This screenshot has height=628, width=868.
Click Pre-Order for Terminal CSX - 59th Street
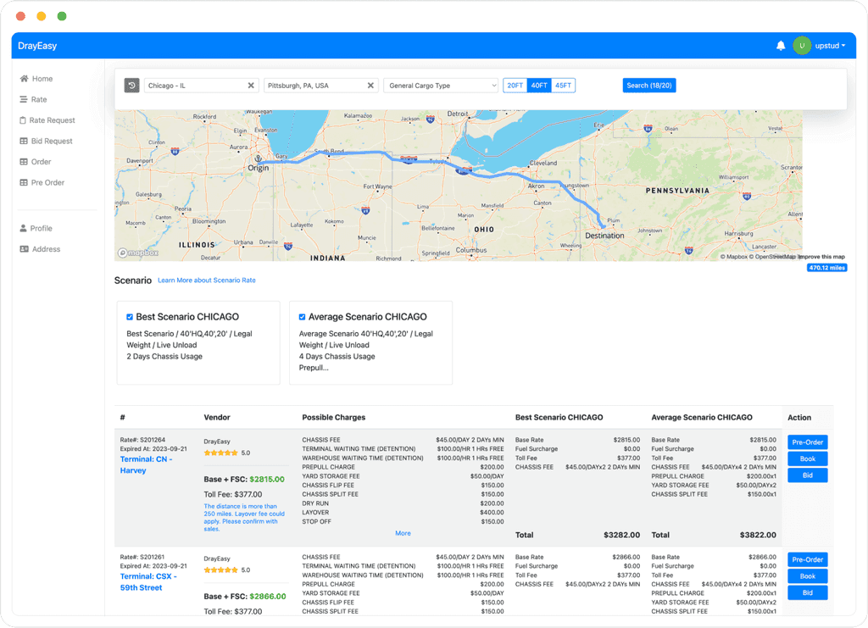pyautogui.click(x=807, y=559)
